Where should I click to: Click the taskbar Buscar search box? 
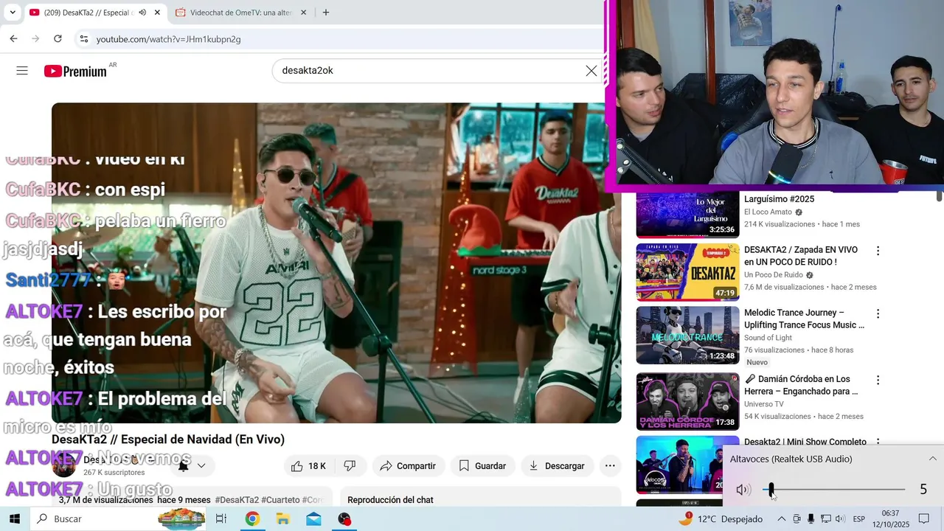[118, 519]
